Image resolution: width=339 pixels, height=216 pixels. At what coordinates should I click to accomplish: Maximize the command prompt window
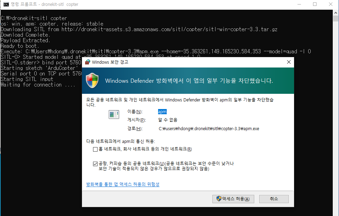[x=315, y=4]
